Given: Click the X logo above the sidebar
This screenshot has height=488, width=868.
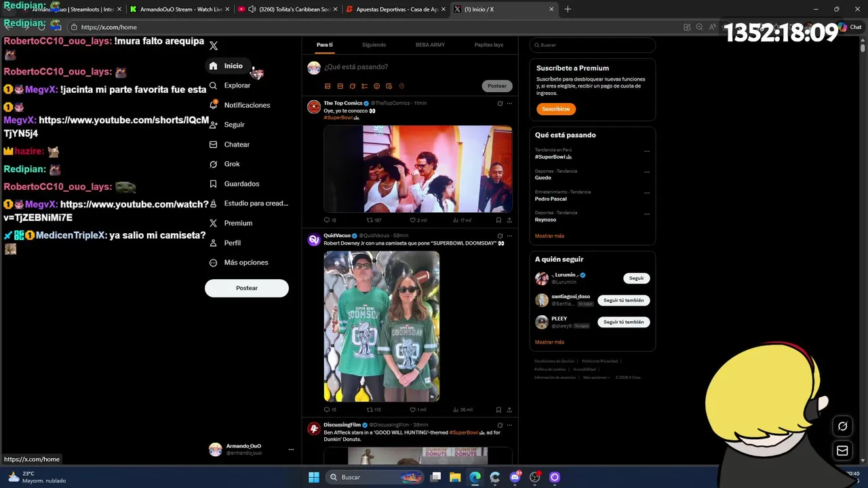Looking at the screenshot, I should coord(214,45).
